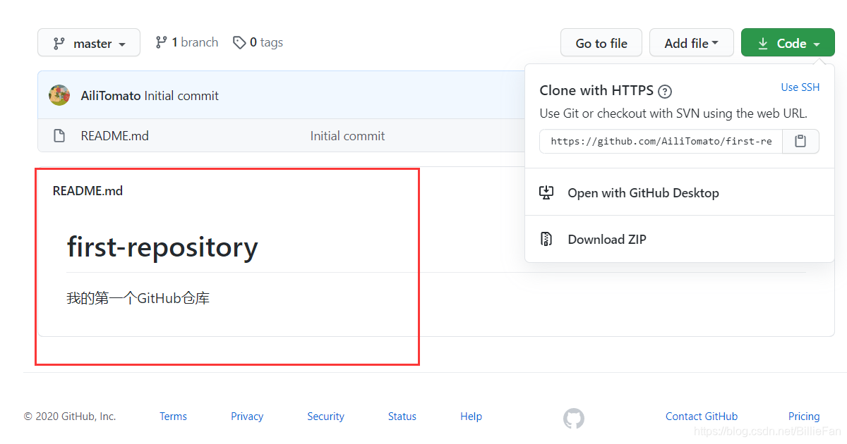Click the download arrow icon in Code button
The width and height of the screenshot is (847, 444).
(x=762, y=44)
